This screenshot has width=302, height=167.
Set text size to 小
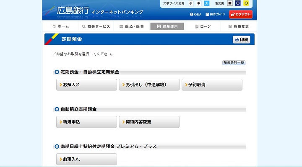(x=191, y=3)
